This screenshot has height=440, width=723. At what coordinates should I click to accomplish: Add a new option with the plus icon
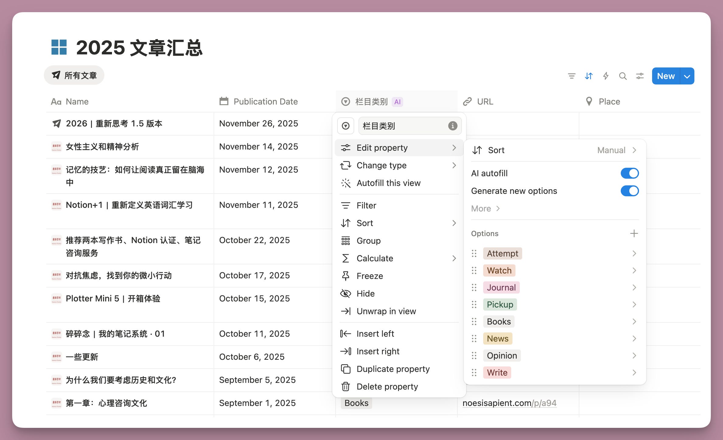[x=634, y=233]
